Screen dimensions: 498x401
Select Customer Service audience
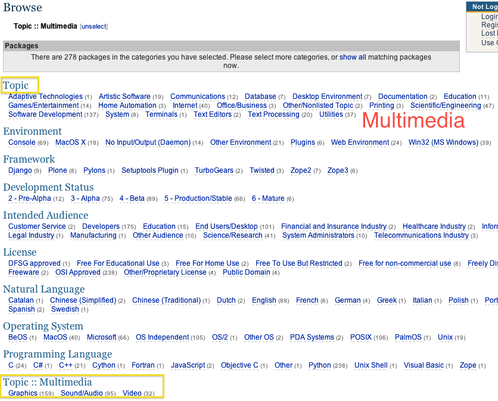click(37, 226)
